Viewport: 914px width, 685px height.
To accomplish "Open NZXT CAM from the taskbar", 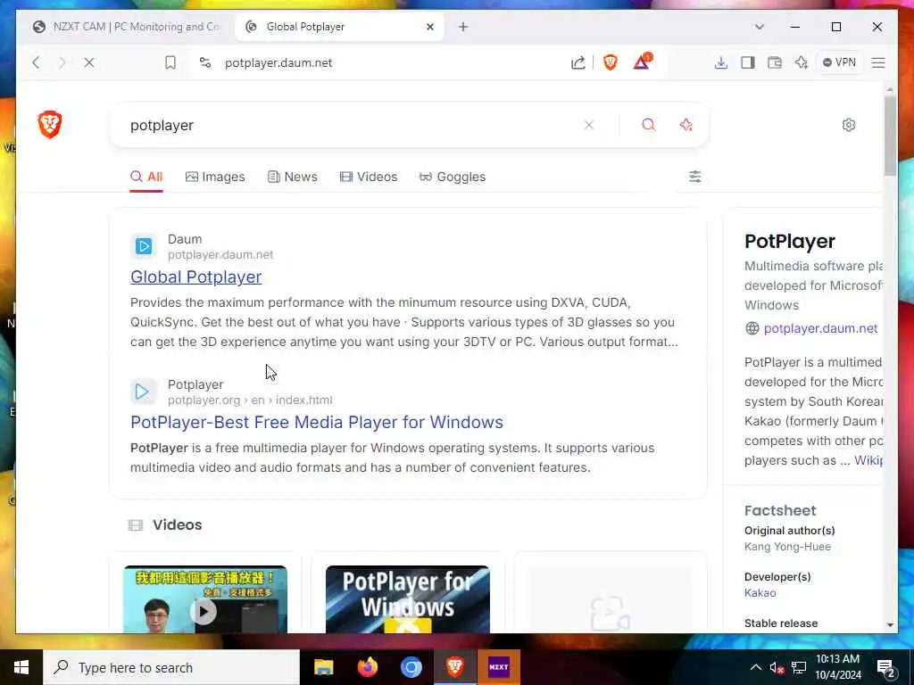I will click(499, 667).
